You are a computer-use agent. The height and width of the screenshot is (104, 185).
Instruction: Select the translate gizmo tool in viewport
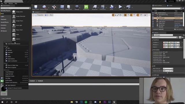(x=113, y=15)
